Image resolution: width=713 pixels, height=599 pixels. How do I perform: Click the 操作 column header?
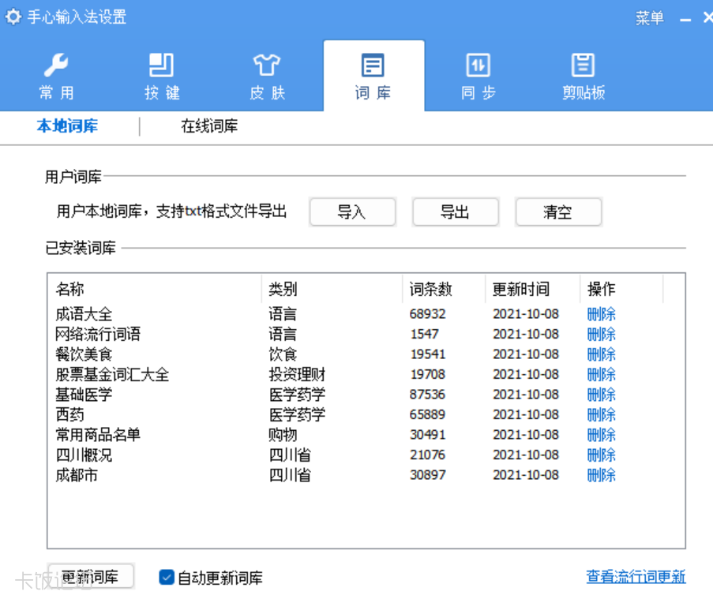pyautogui.click(x=622, y=289)
